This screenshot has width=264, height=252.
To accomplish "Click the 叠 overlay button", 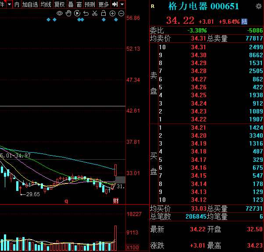I will pos(71,4).
